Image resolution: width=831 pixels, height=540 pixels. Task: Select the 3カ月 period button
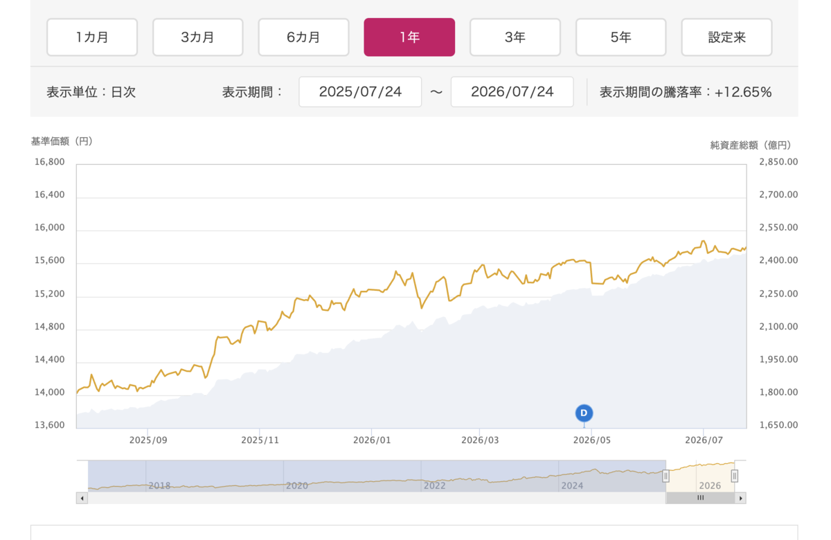[x=198, y=37]
